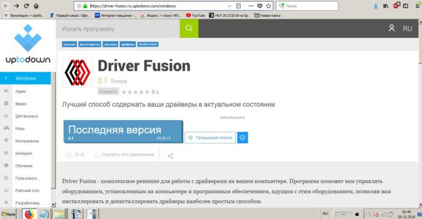
Task: Click the ИНСТРУМЕНТЫ breadcrumb tag
Action: (90, 45)
